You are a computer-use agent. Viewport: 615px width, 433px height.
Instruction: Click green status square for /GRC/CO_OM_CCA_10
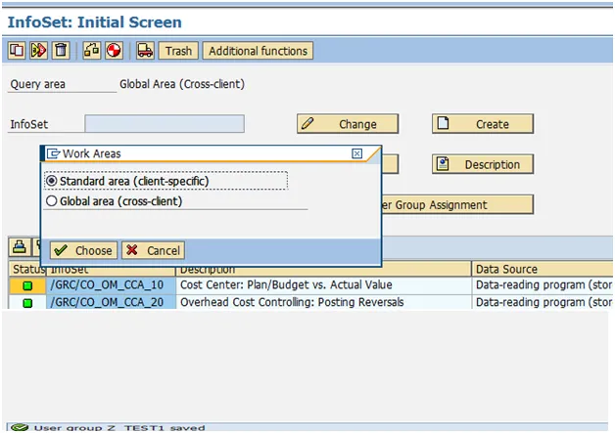[27, 285]
